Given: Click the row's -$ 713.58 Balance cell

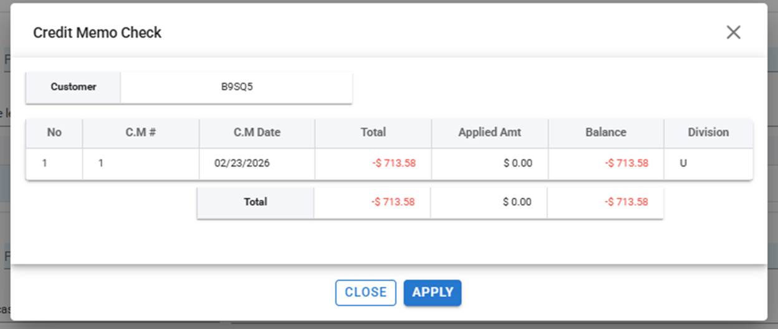Looking at the screenshot, I should (626, 164).
